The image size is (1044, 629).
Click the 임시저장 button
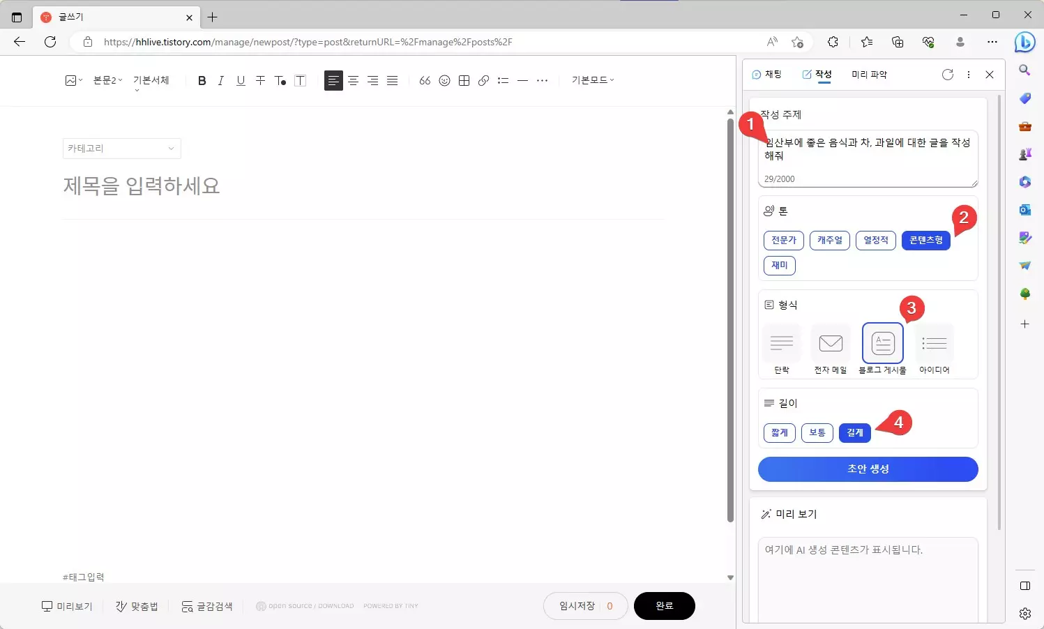[586, 606]
